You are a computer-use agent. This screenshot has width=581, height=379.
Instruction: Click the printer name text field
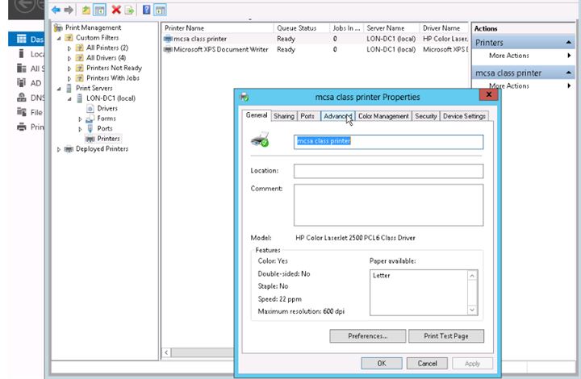click(389, 142)
